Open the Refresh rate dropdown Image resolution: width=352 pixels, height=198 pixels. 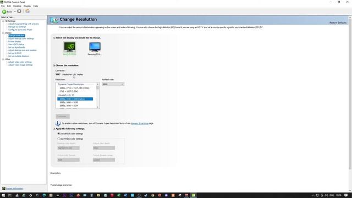[x=113, y=84]
